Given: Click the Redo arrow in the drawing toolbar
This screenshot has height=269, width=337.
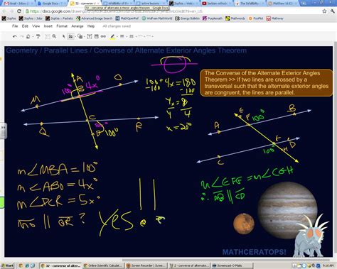Looking at the screenshot, I should coord(21,36).
